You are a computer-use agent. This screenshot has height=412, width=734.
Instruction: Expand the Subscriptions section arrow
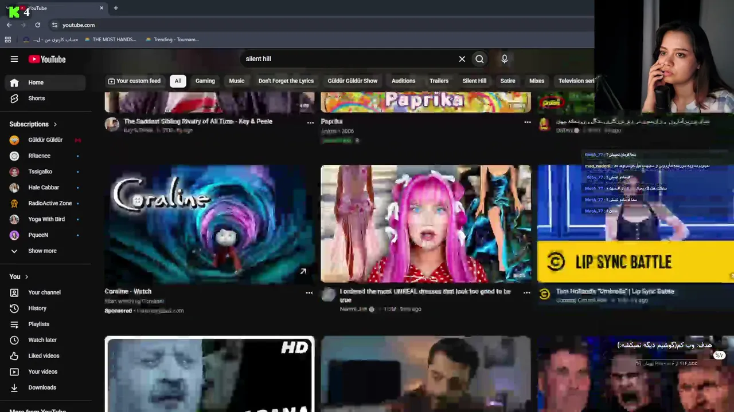55,124
